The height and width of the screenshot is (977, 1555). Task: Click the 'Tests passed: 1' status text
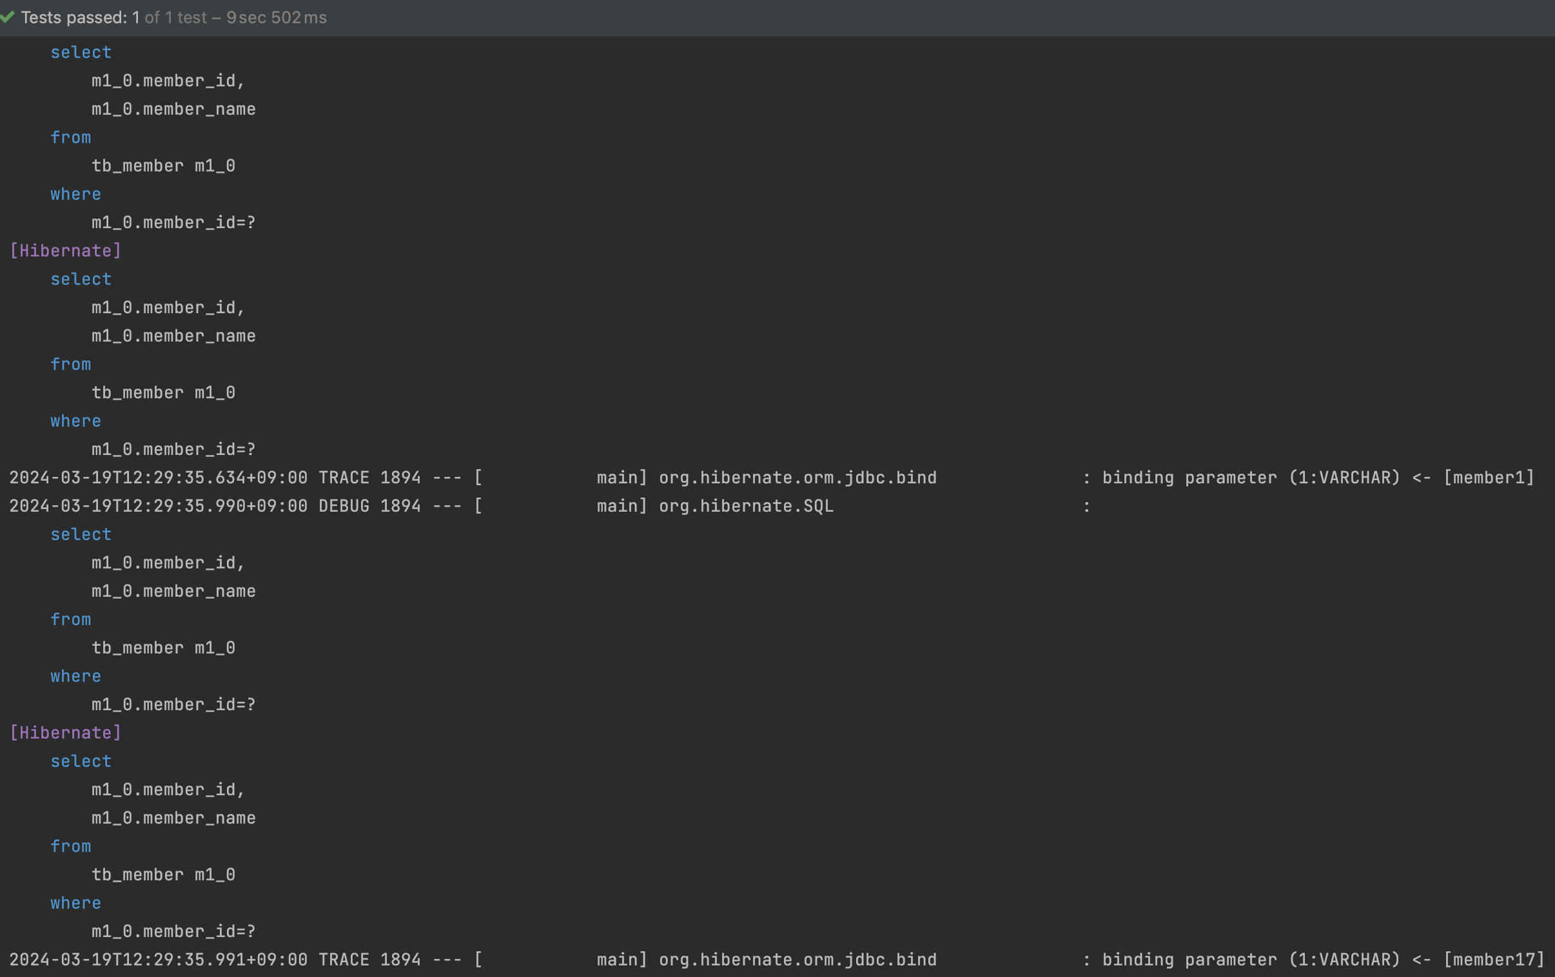coord(80,17)
